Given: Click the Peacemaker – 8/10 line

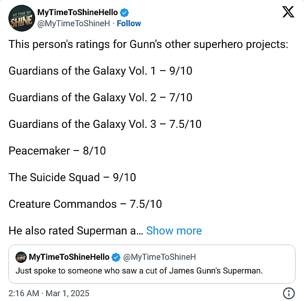Looking at the screenshot, I should point(57,151).
